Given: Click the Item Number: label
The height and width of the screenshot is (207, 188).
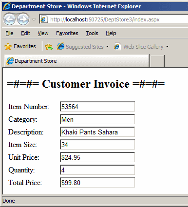Looking at the screenshot, I should click(29, 107).
